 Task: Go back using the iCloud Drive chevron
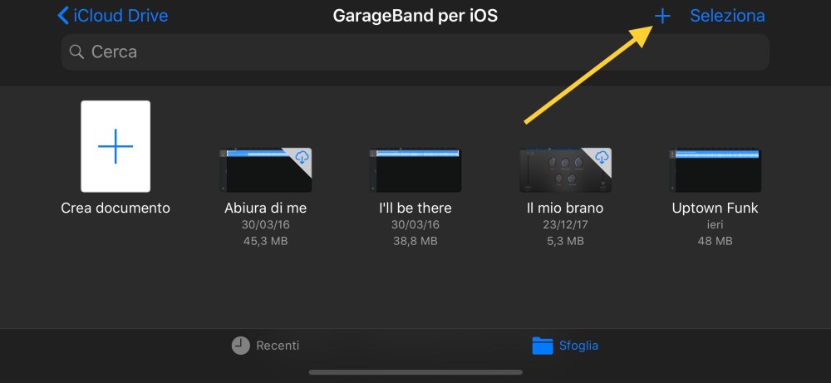(63, 16)
